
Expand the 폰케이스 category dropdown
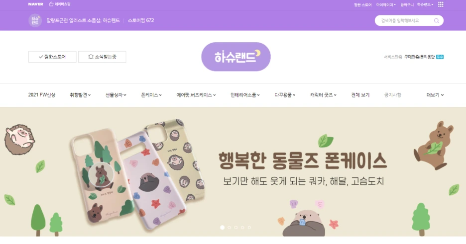[151, 95]
